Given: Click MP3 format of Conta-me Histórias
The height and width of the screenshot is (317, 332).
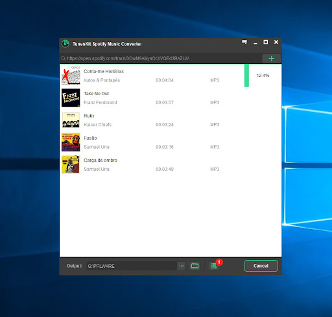Looking at the screenshot, I should 215,80.
